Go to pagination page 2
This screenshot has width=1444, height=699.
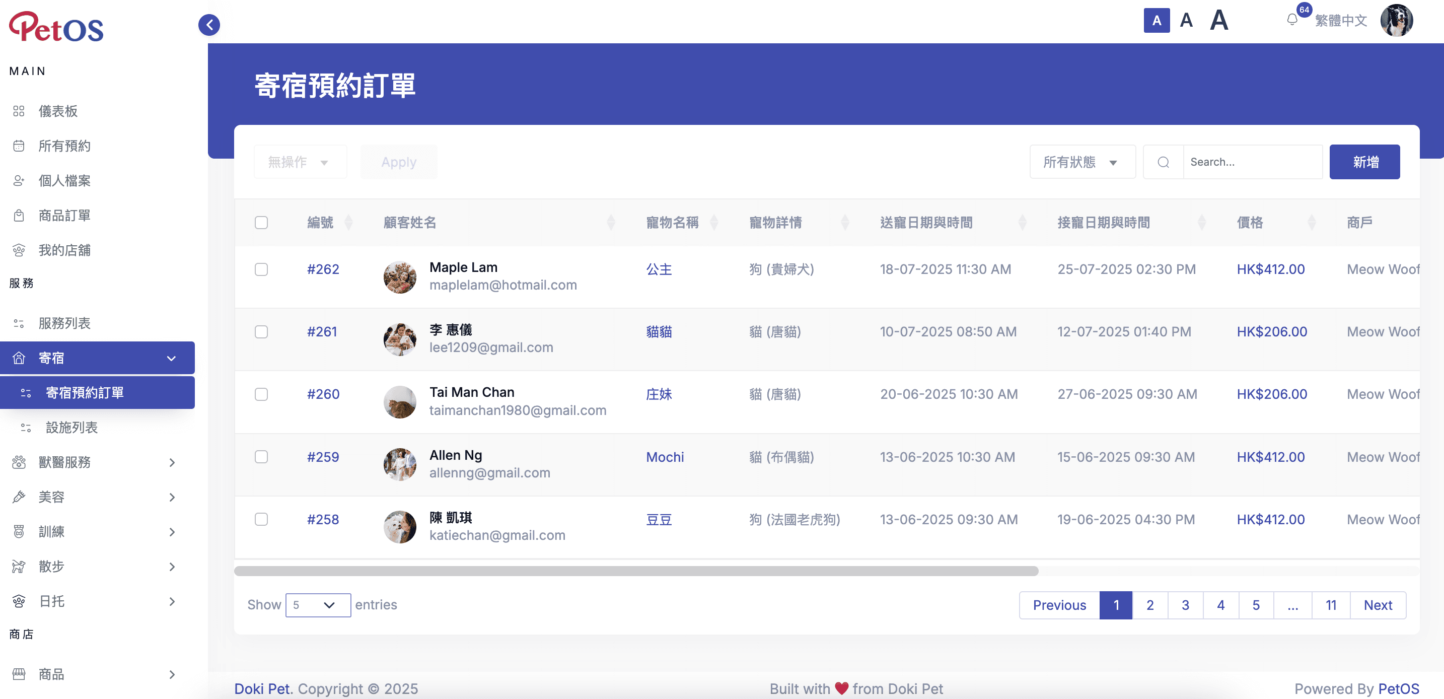coord(1149,605)
